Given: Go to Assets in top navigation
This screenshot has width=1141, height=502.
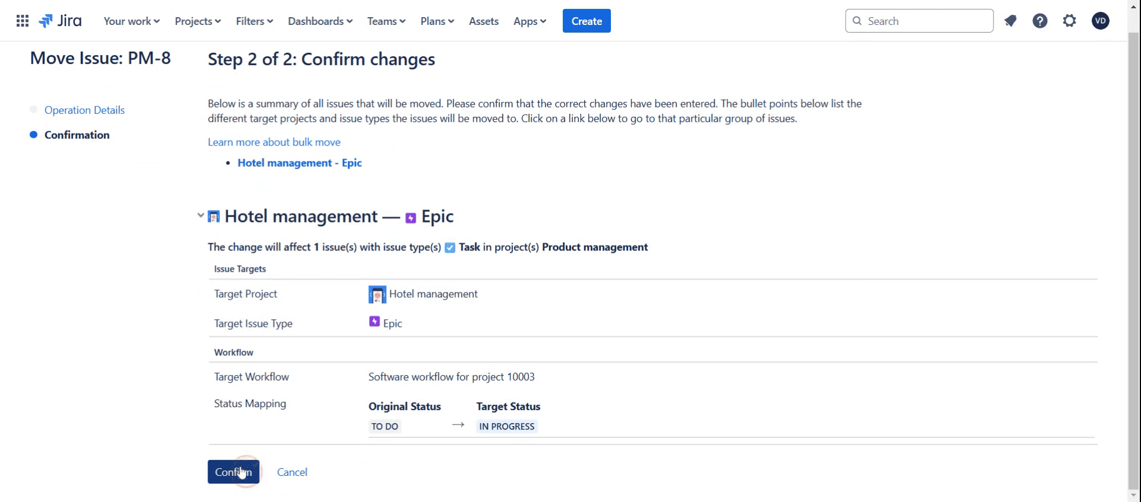Looking at the screenshot, I should [484, 21].
